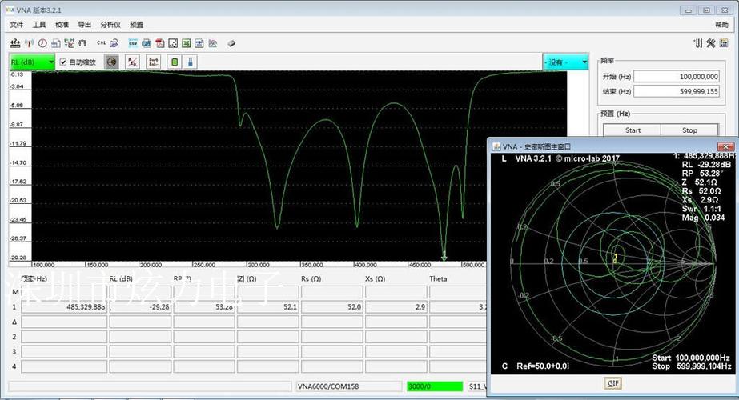Click marker 1 |Z| value 52.1

[268, 306]
